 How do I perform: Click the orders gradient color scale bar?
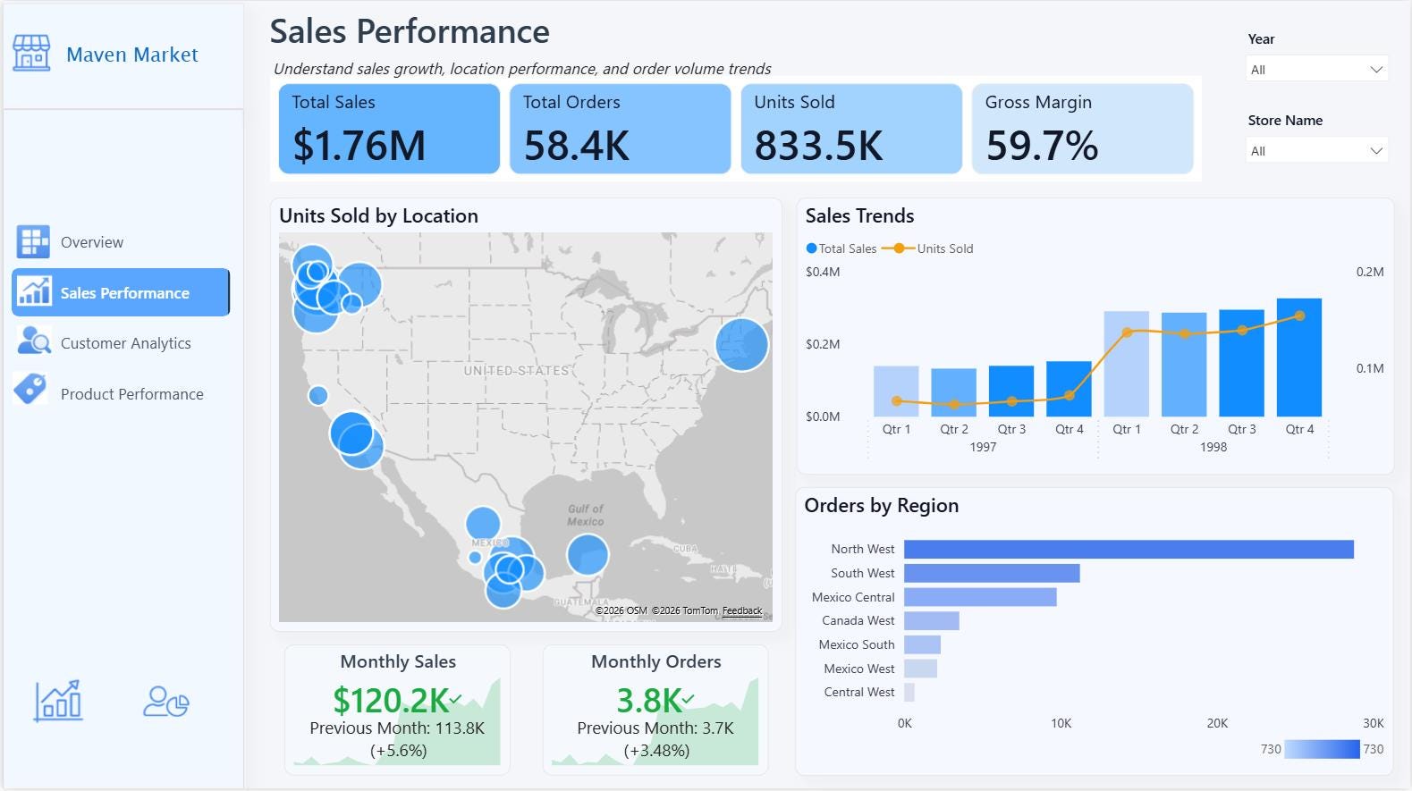1322,749
